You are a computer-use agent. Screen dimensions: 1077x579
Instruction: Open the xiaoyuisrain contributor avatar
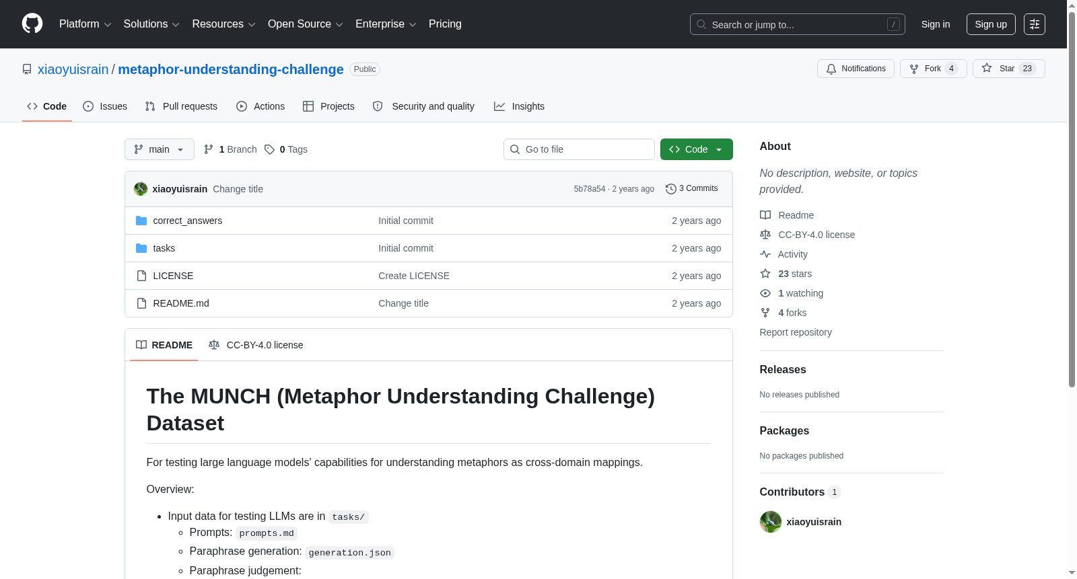[771, 522]
